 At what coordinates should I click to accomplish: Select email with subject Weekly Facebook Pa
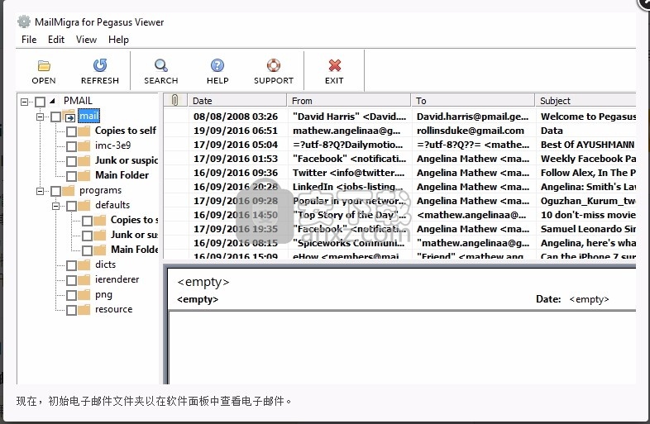point(399,159)
